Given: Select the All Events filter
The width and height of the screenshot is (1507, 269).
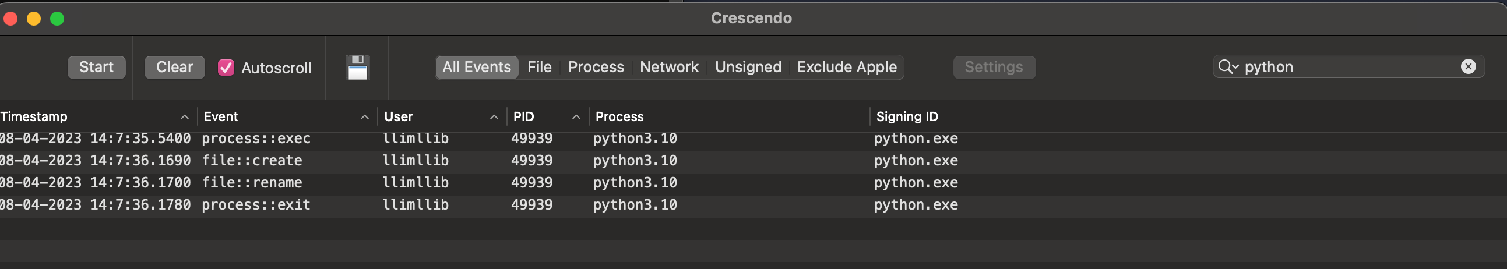Looking at the screenshot, I should pyautogui.click(x=476, y=68).
